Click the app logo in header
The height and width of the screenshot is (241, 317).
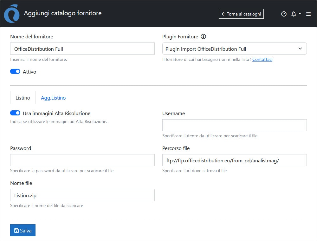point(11,14)
